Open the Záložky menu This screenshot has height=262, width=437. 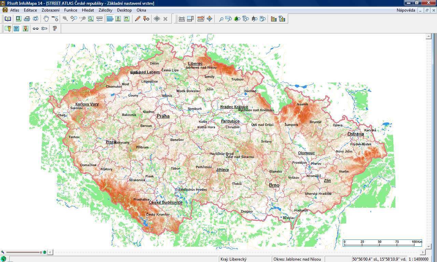(x=105, y=10)
